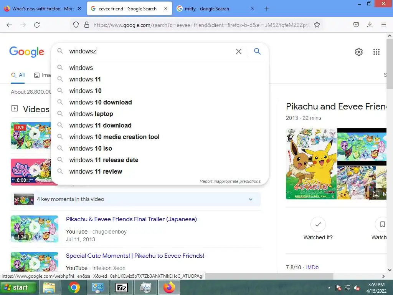Go back using the browser back arrow

(x=9, y=25)
